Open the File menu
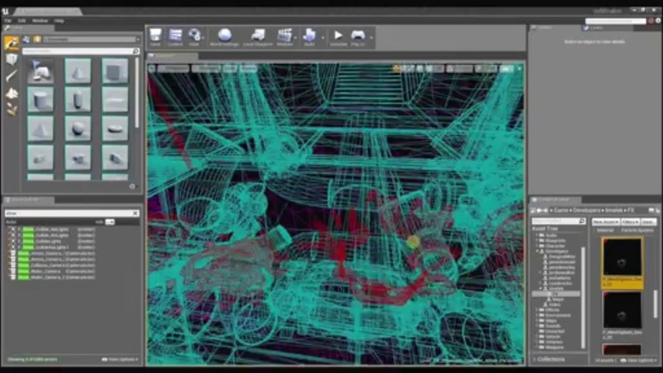The height and width of the screenshot is (373, 663). [x=8, y=21]
